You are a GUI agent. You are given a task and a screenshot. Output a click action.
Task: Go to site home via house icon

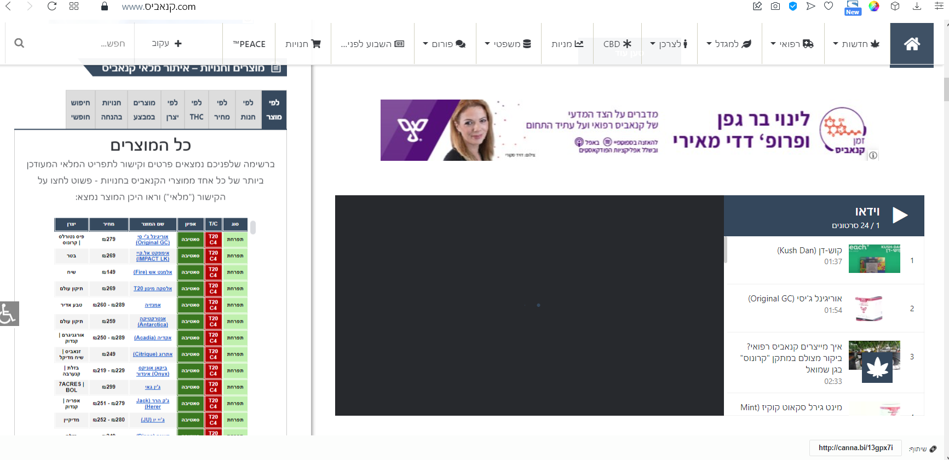tap(912, 44)
